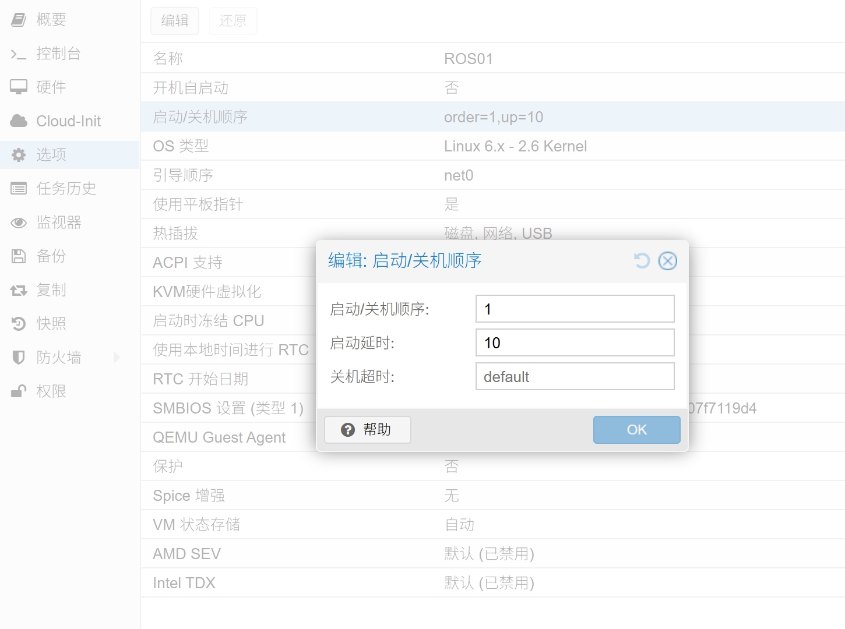Open the 关机超时 default value field

click(x=574, y=376)
